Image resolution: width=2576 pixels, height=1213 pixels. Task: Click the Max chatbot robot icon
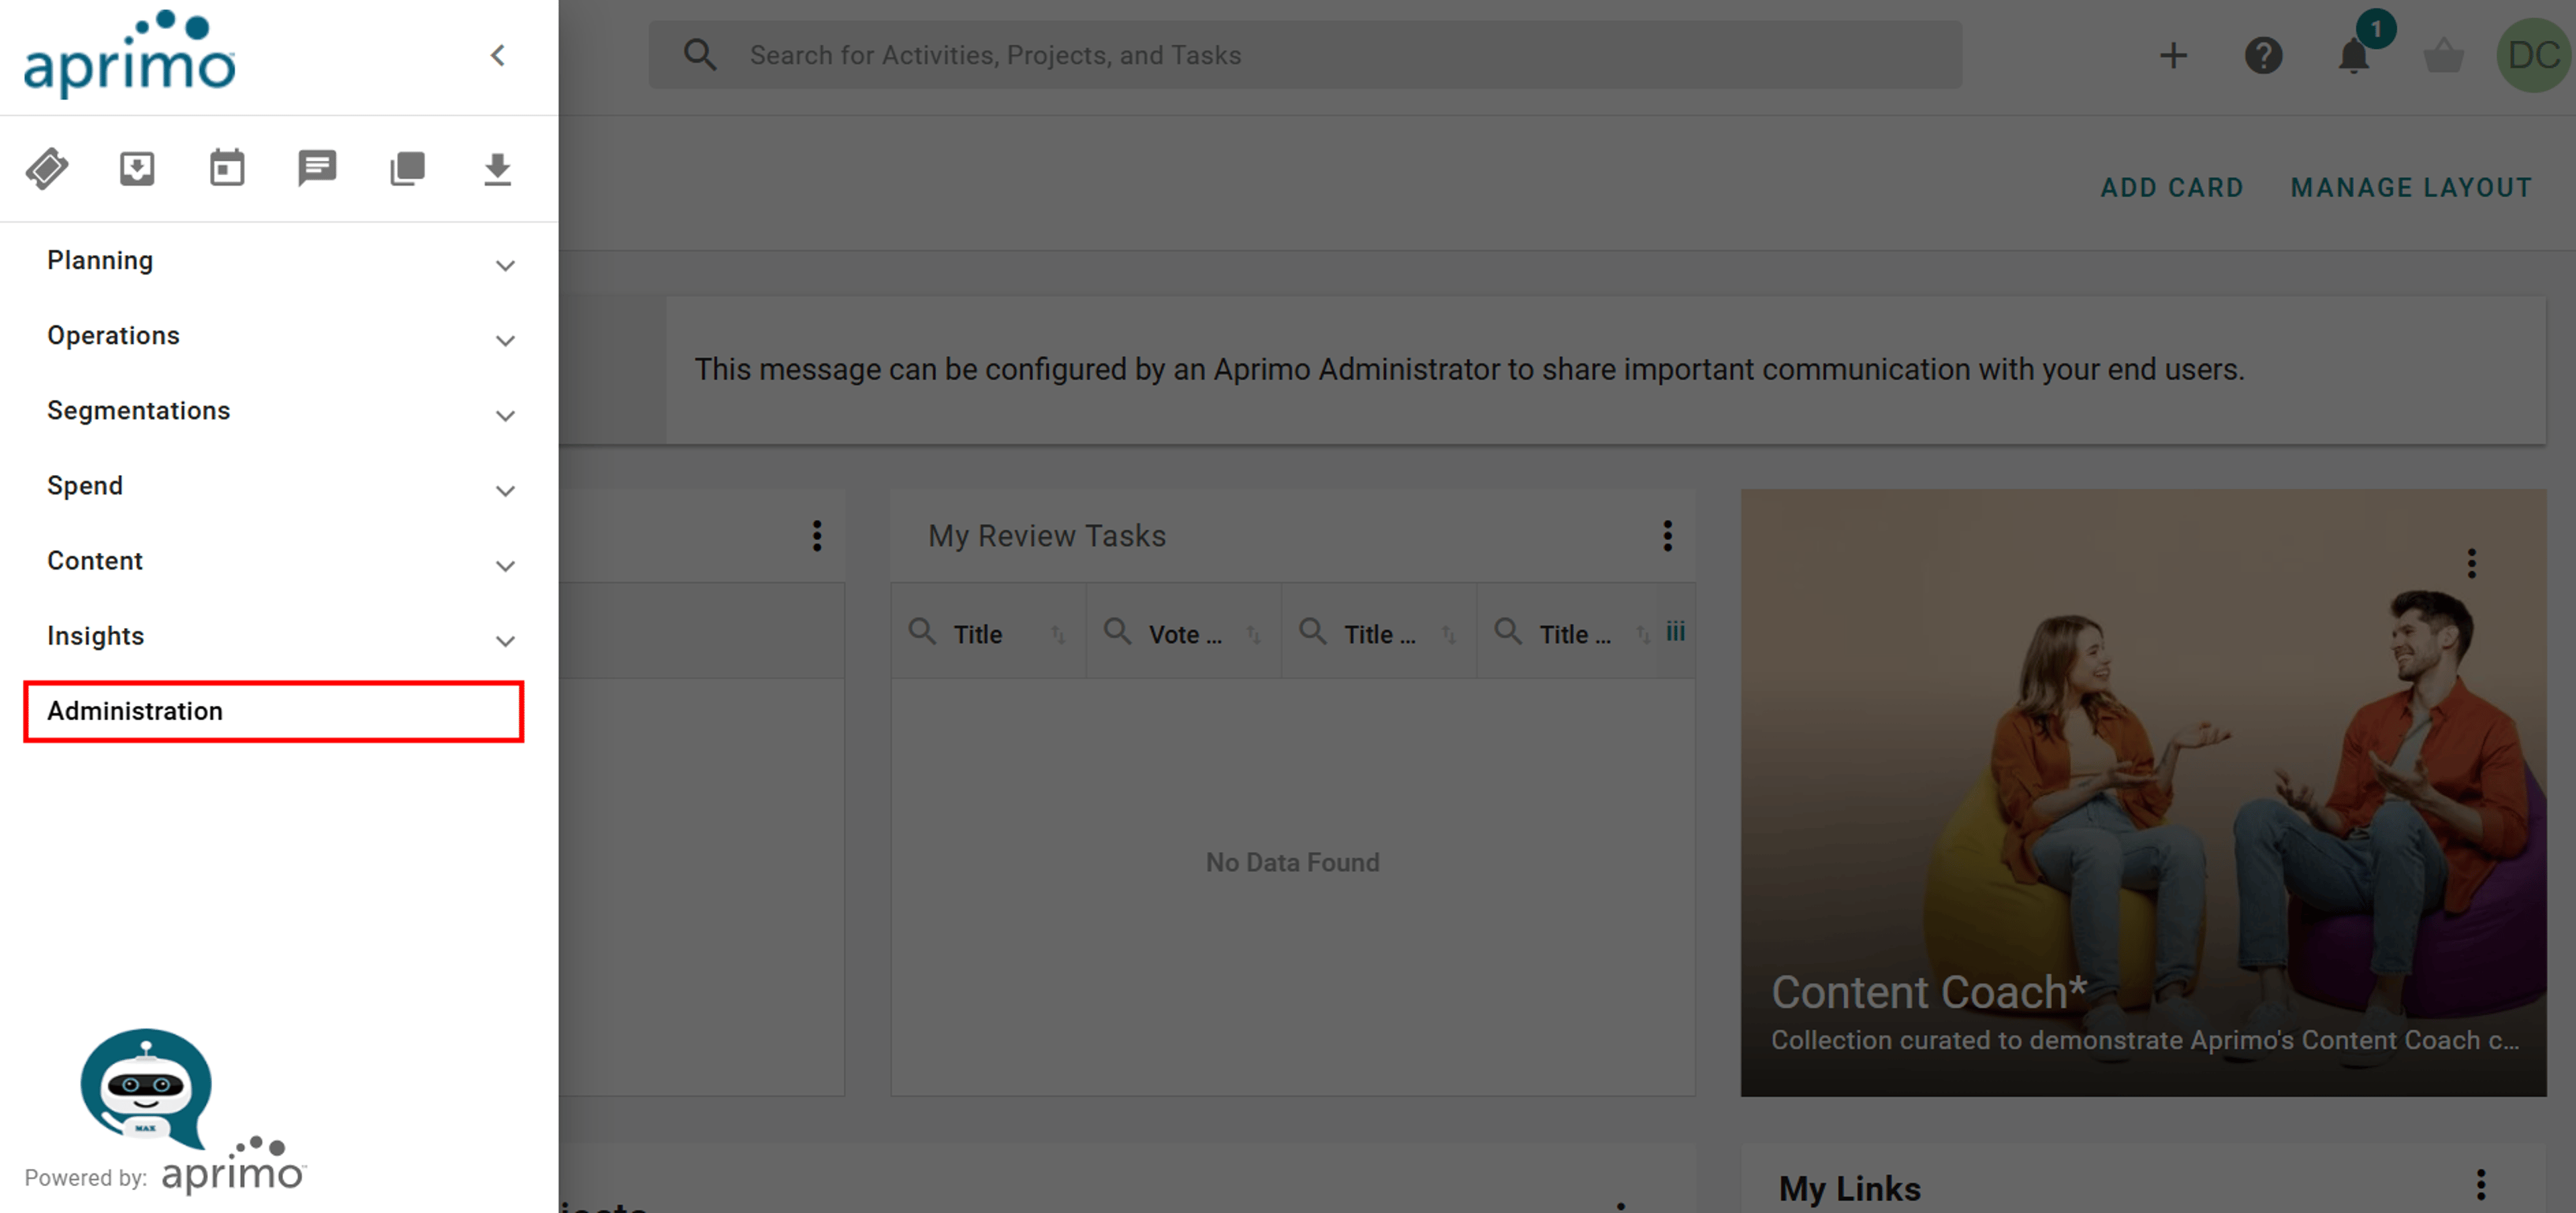point(146,1088)
